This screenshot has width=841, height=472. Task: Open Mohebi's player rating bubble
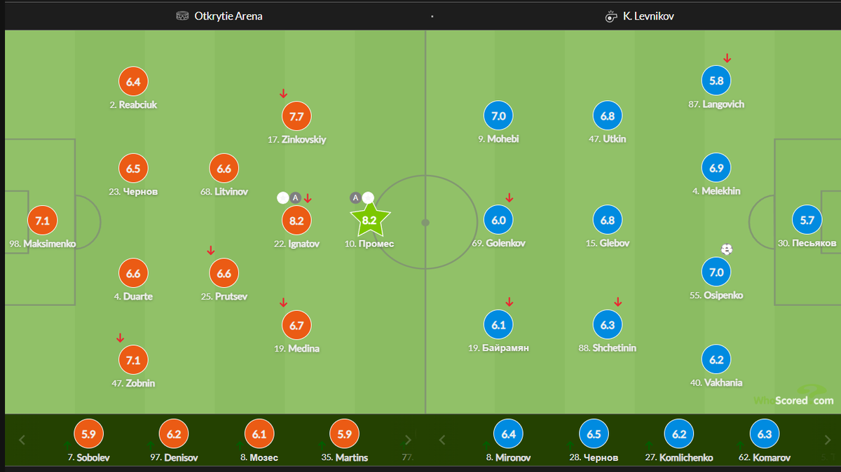498,116
